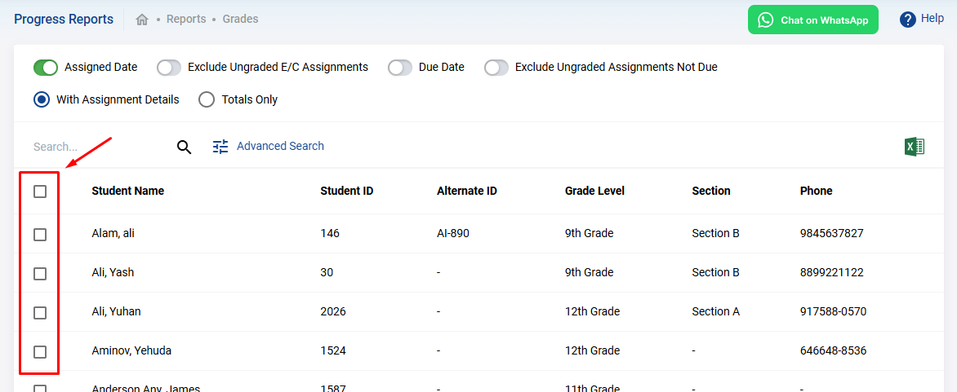The width and height of the screenshot is (957, 392).
Task: Click Student ID 1524
Action: coord(332,350)
